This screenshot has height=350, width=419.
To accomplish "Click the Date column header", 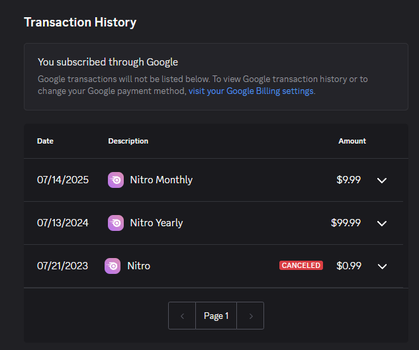I will [x=45, y=141].
